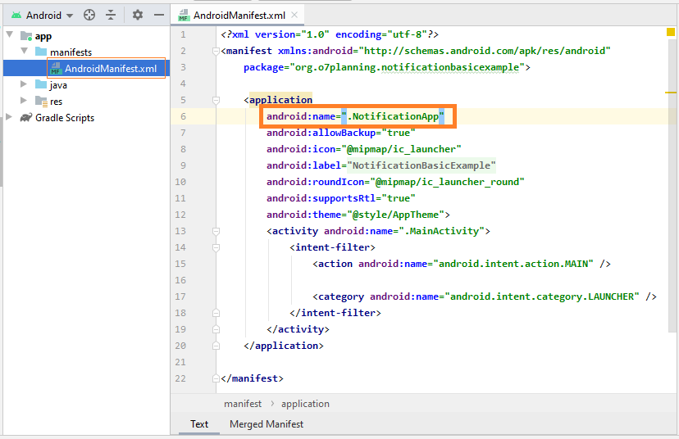Screen dimensions: 679x439
Task: Click the Gradle elephant icon
Action: (26, 118)
